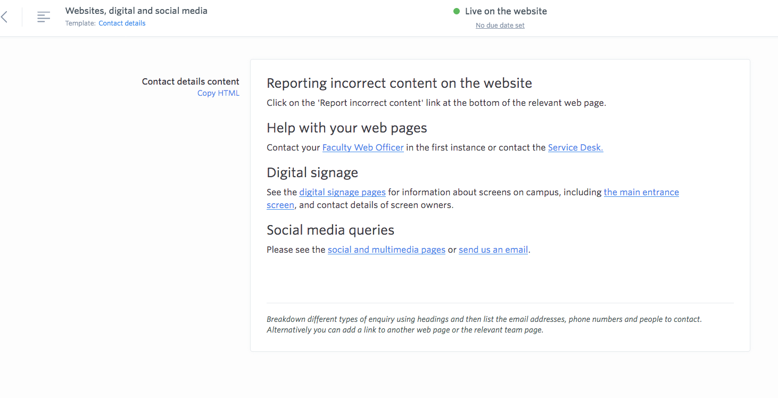Click the green live status dot

[x=456, y=11]
